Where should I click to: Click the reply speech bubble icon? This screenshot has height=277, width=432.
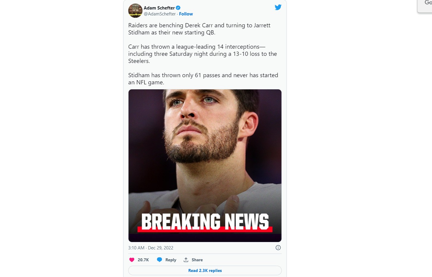[x=159, y=260]
